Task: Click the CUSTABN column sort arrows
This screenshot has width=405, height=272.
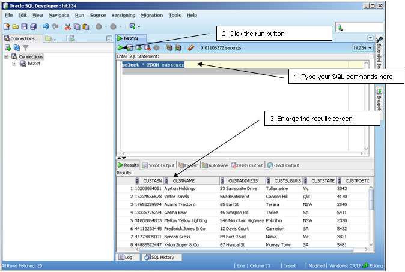Action: (137, 180)
